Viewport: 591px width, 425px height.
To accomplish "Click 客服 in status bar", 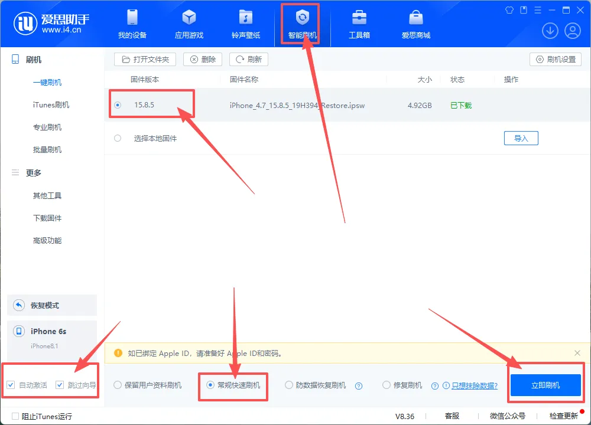I will pos(452,416).
